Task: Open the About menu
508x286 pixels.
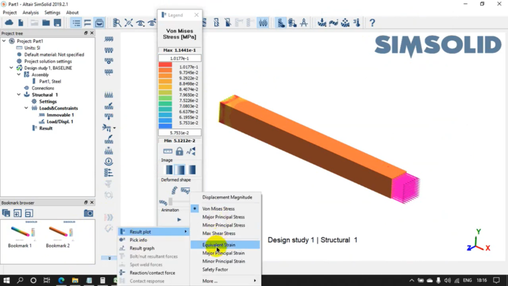Action: [x=72, y=13]
